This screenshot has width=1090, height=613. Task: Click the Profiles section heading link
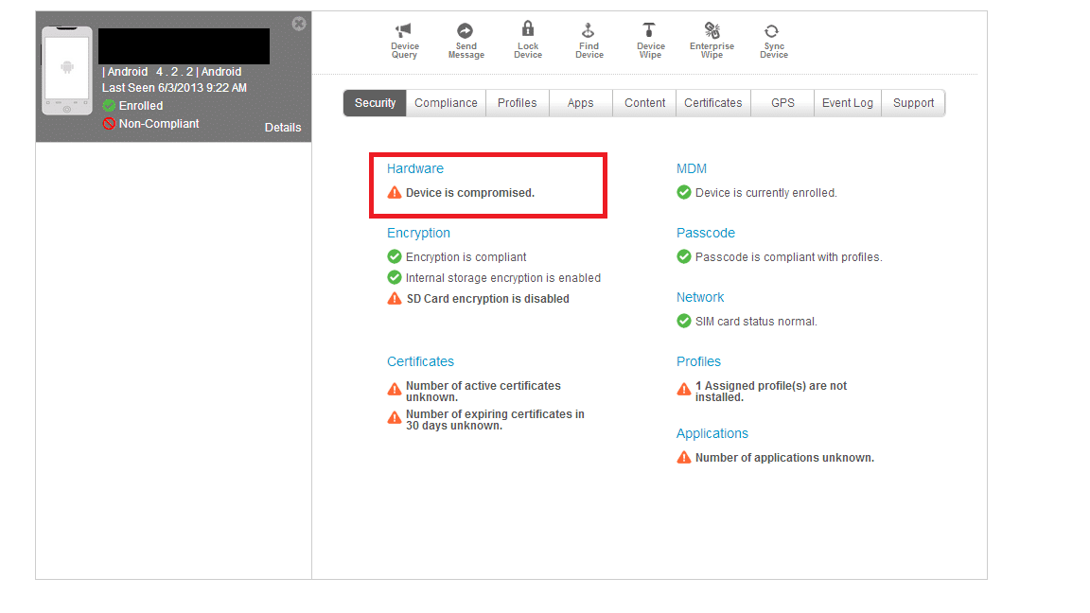point(698,361)
